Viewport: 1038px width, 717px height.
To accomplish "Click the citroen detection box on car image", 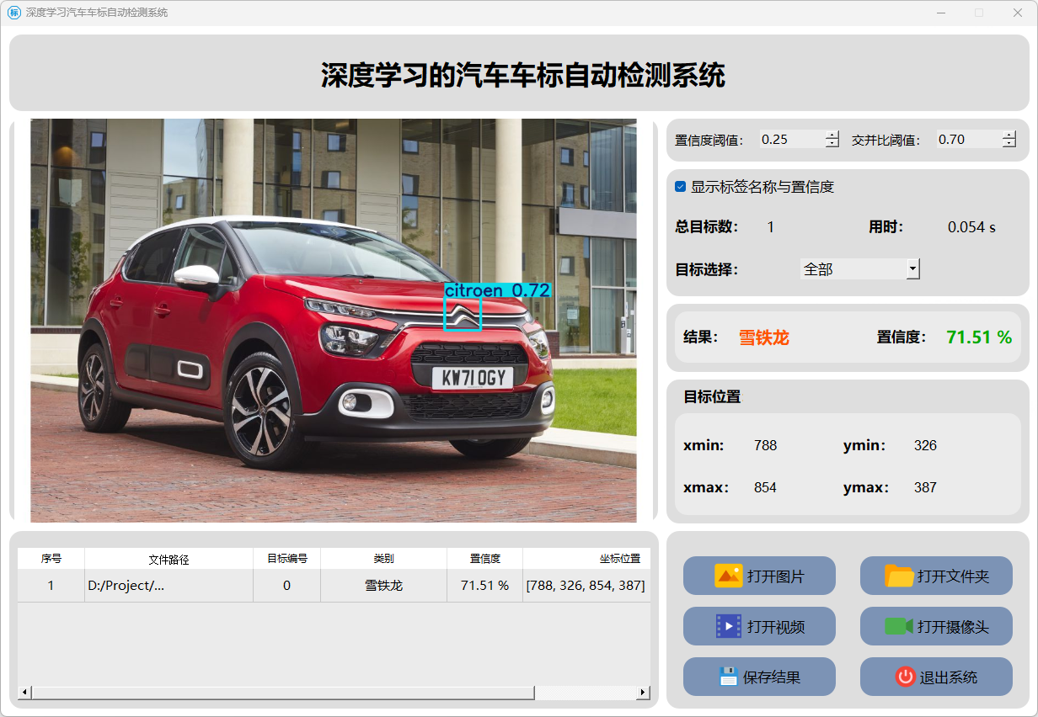I will click(463, 315).
